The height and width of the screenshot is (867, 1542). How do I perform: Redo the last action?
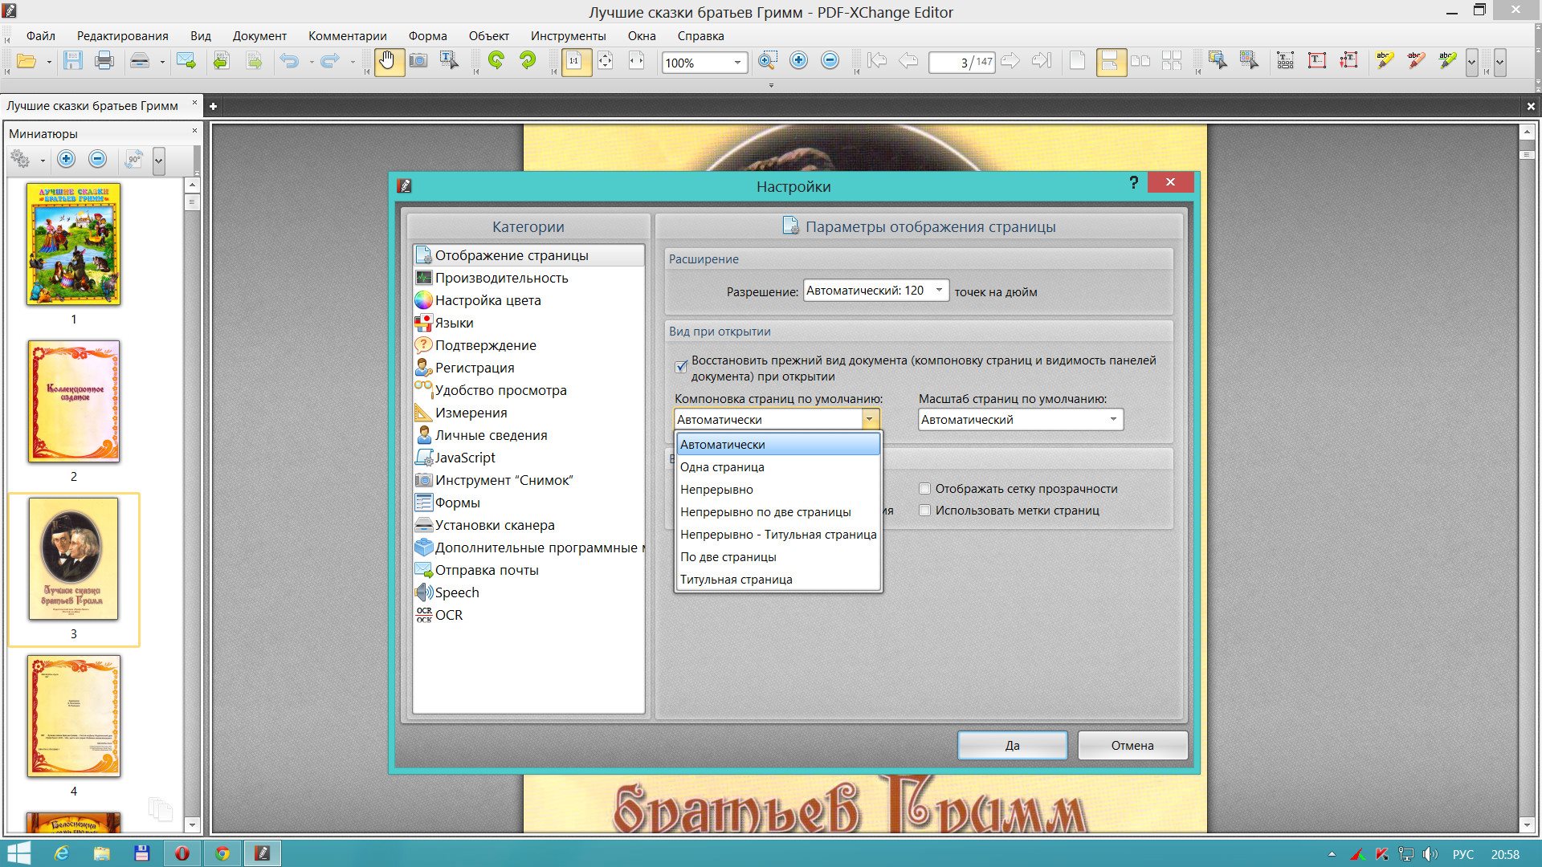pyautogui.click(x=329, y=62)
